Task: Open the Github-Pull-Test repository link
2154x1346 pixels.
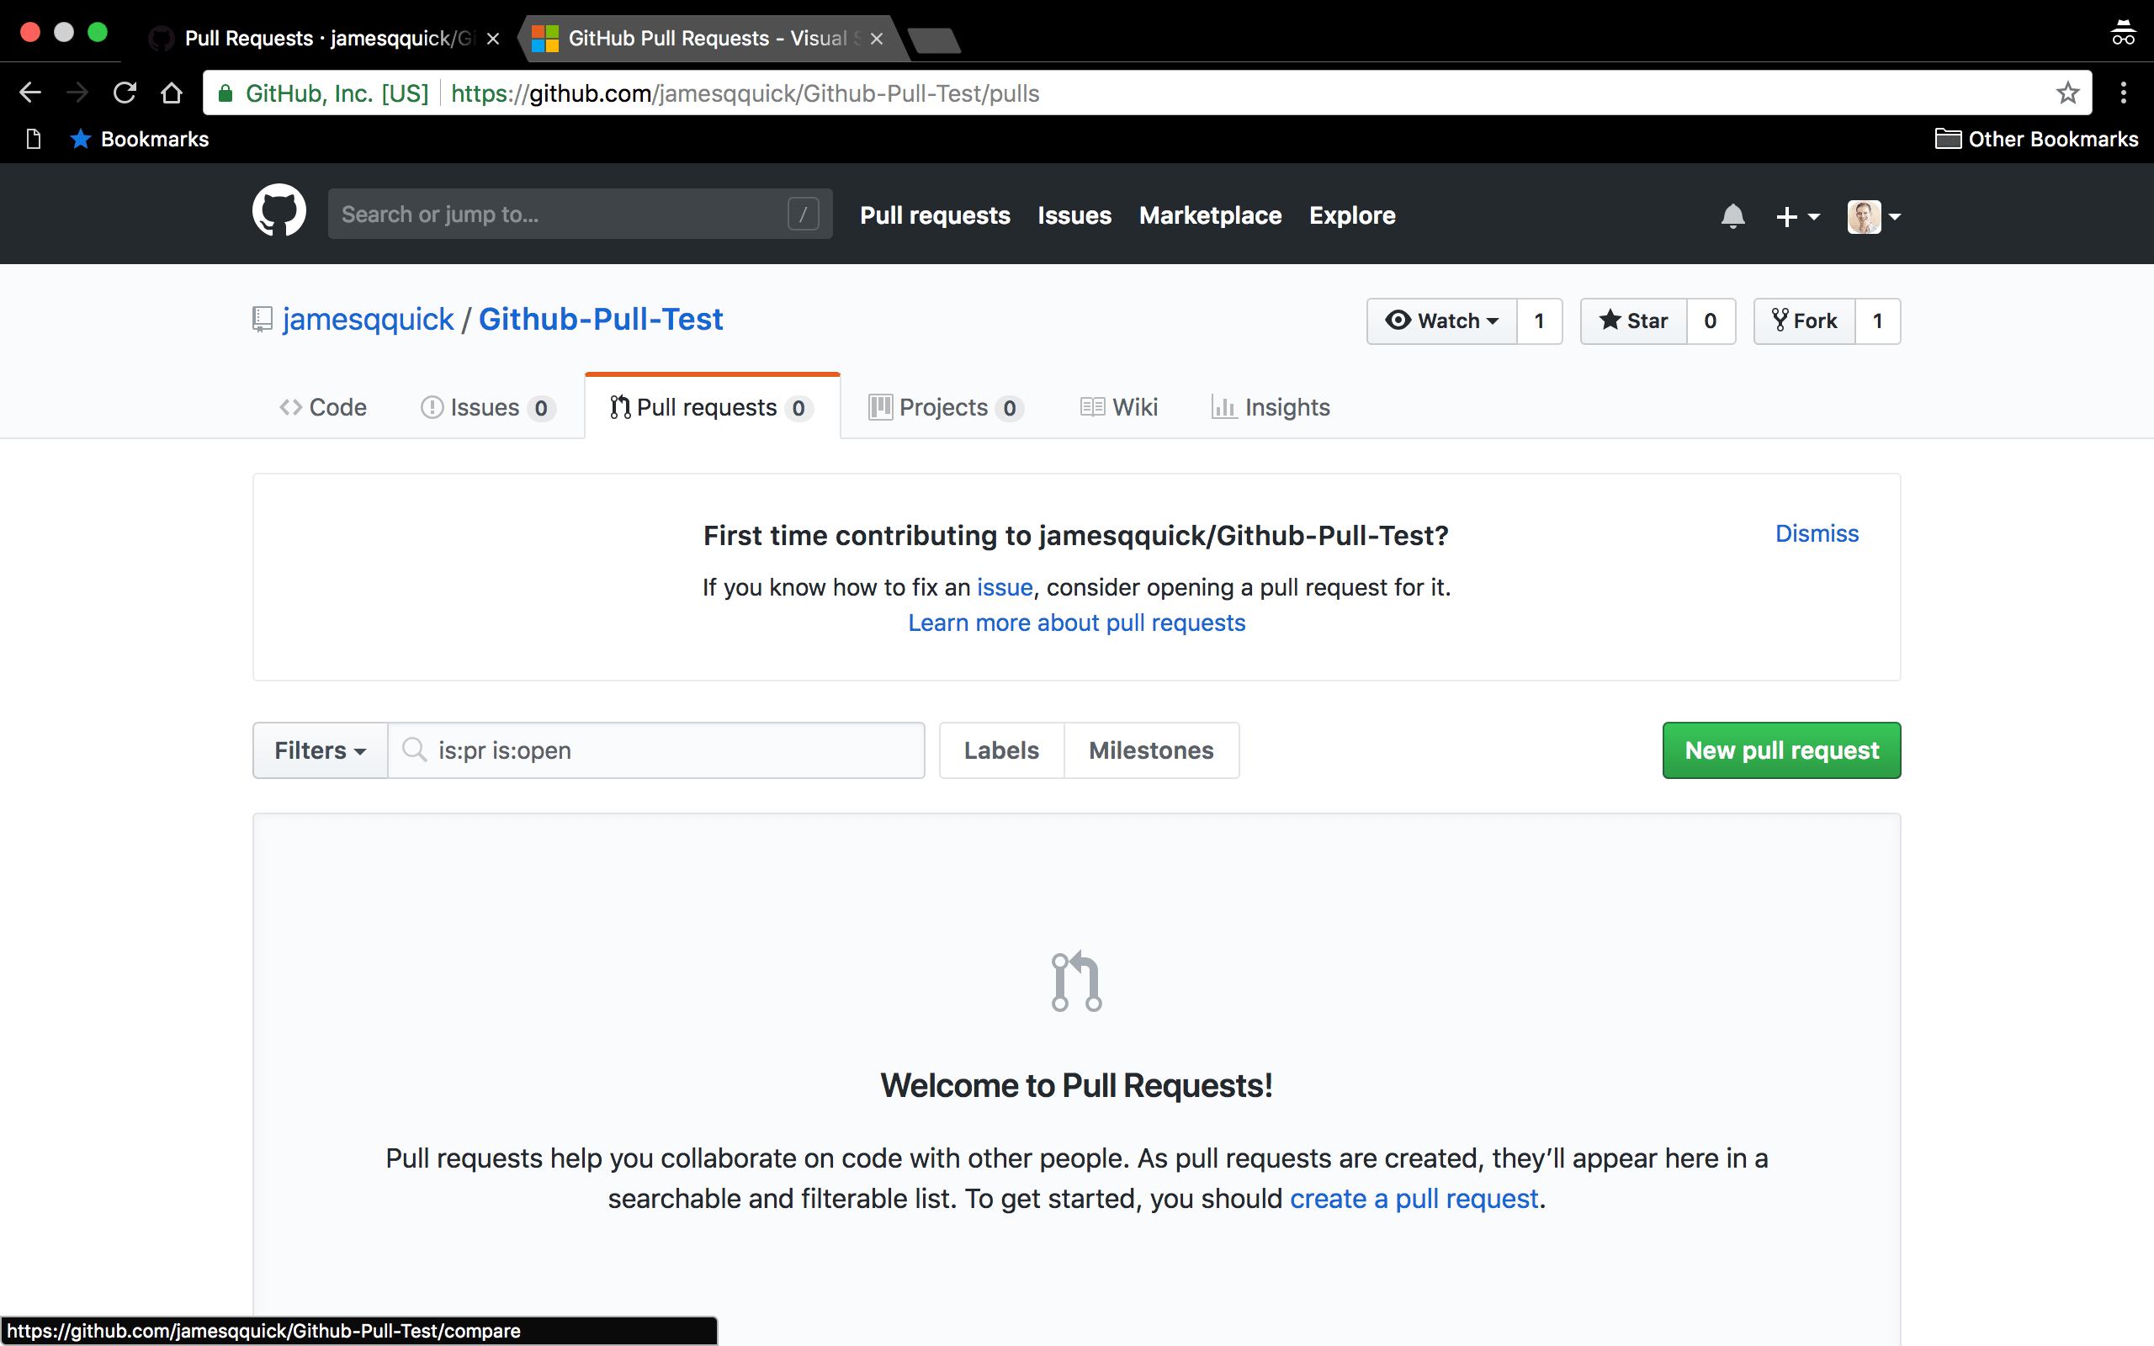Action: point(601,319)
